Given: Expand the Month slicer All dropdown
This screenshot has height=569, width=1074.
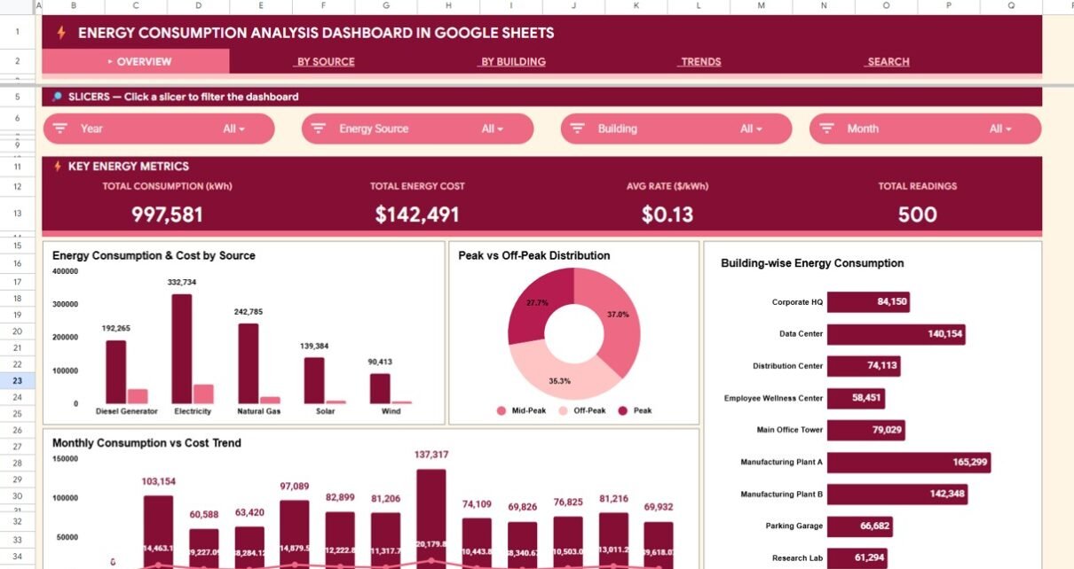Looking at the screenshot, I should [x=1000, y=129].
